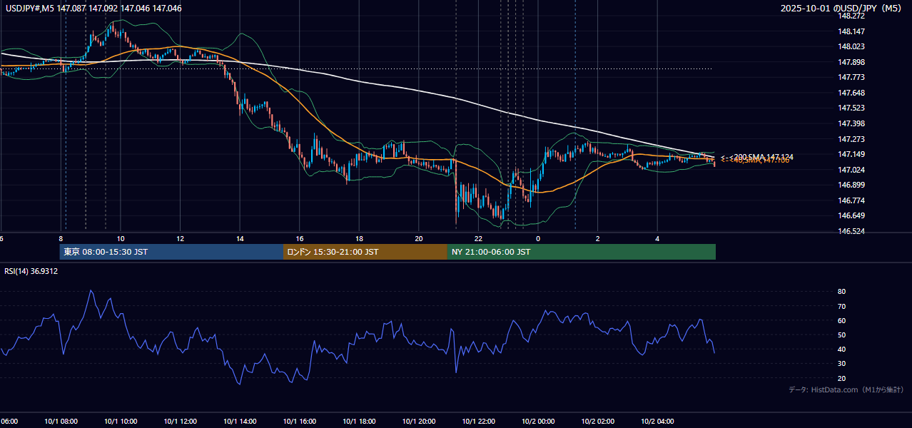Select the ロンドン 15:30-21:00 JST session bar

click(365, 252)
